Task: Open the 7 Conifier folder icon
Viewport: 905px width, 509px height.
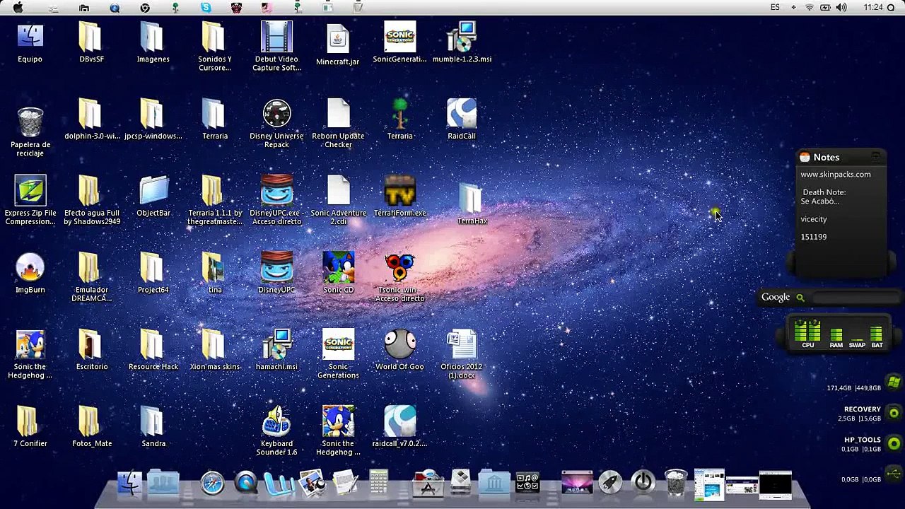Action: pyautogui.click(x=28, y=421)
